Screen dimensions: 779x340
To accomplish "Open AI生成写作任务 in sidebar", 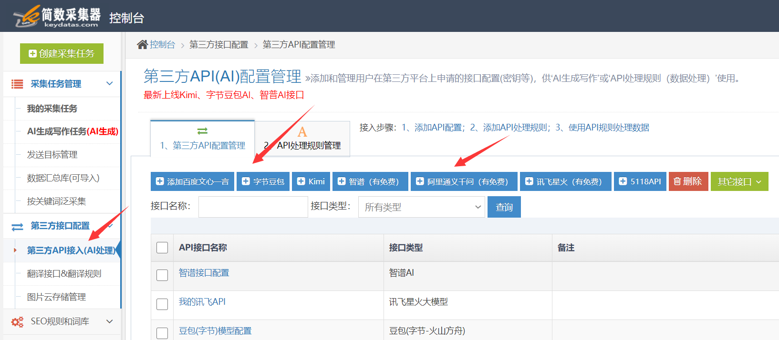I will [73, 131].
